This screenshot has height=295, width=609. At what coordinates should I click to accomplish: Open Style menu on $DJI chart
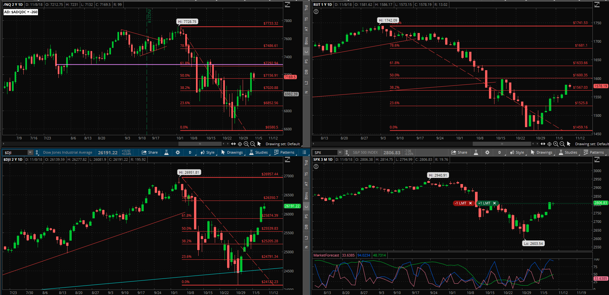208,152
